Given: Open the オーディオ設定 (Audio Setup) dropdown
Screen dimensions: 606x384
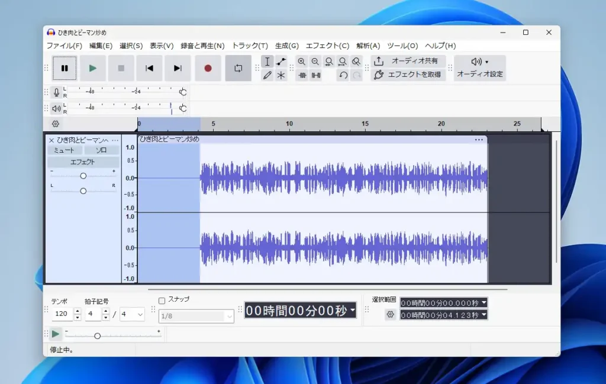Looking at the screenshot, I should coord(479,67).
